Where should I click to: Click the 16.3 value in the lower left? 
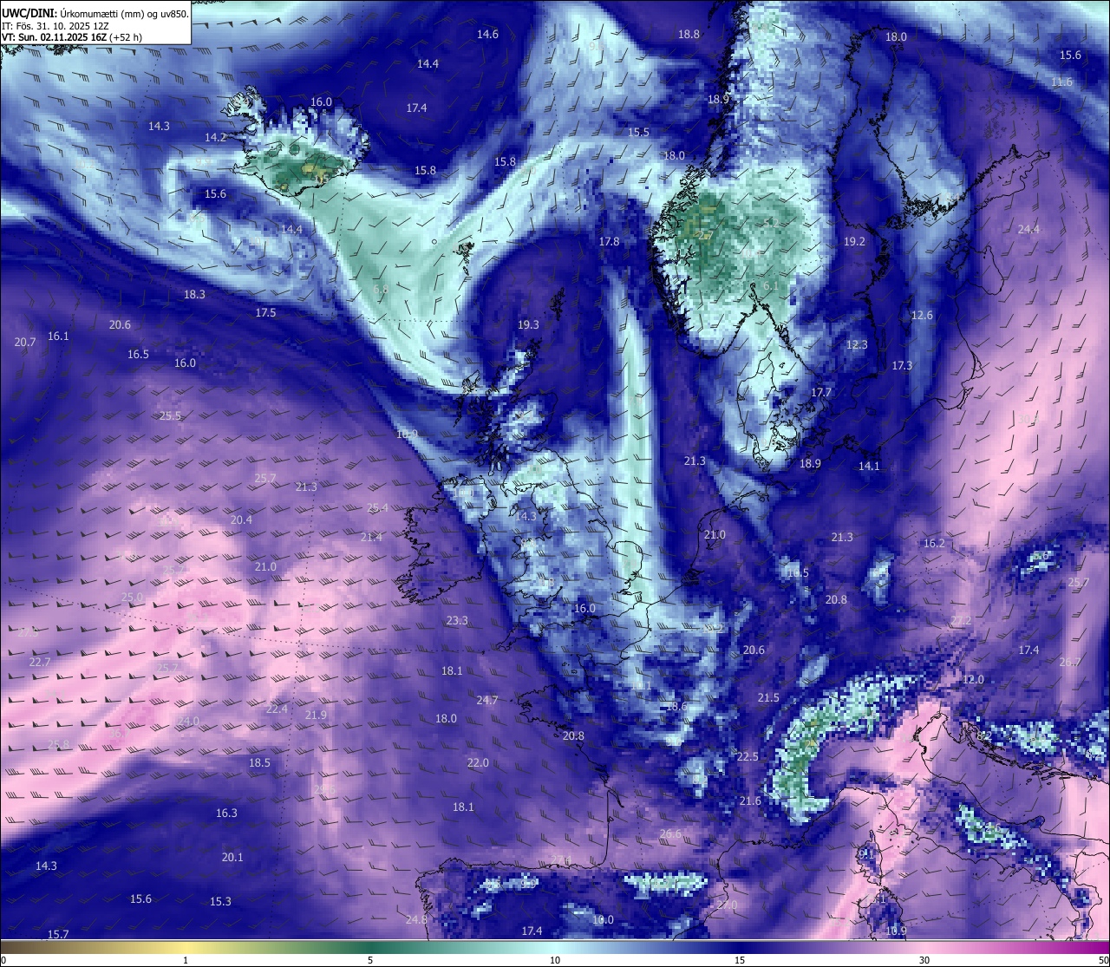pyautogui.click(x=226, y=813)
